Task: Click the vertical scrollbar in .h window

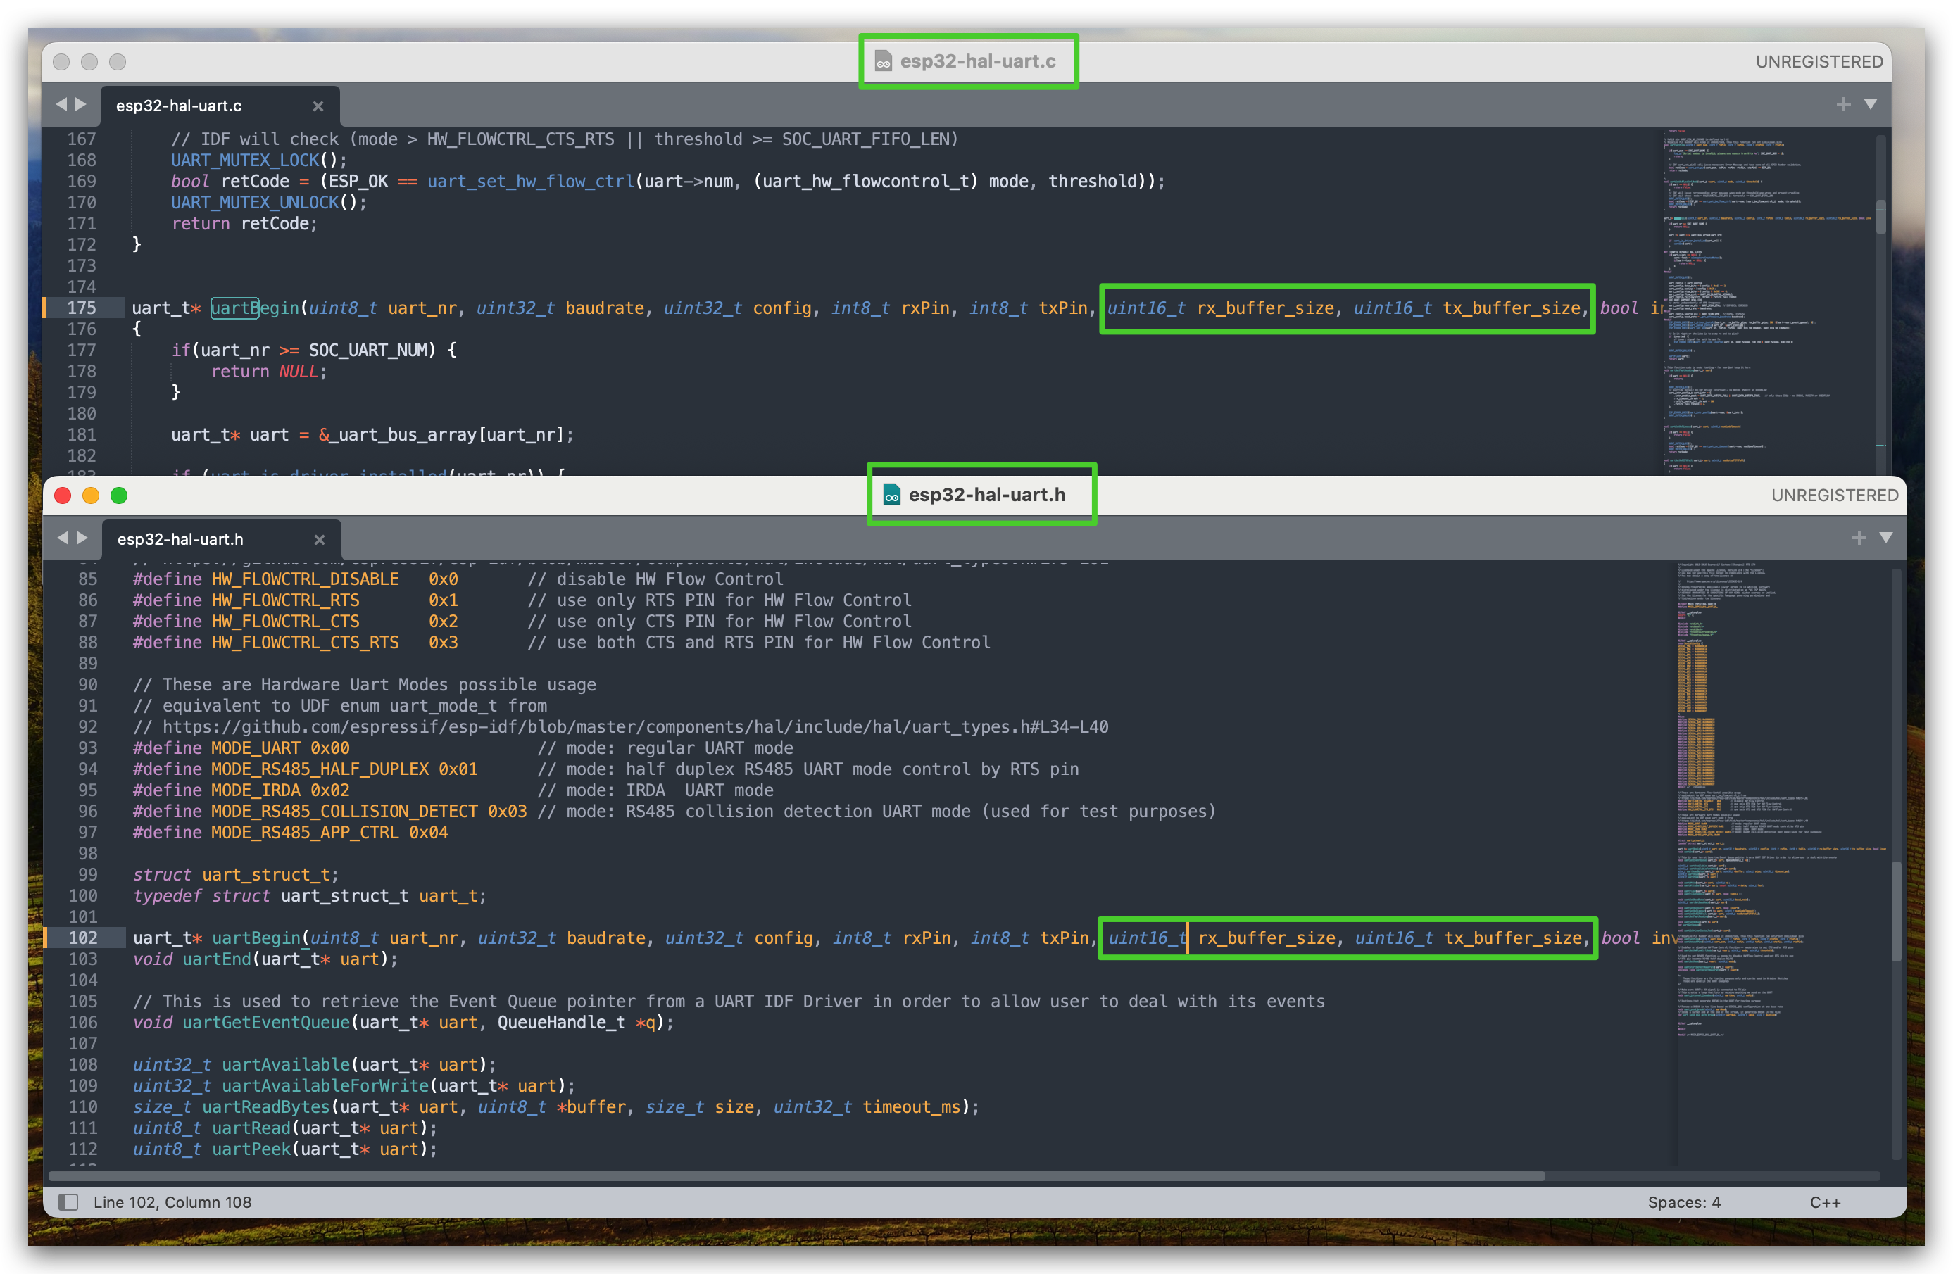Action: 1897,912
